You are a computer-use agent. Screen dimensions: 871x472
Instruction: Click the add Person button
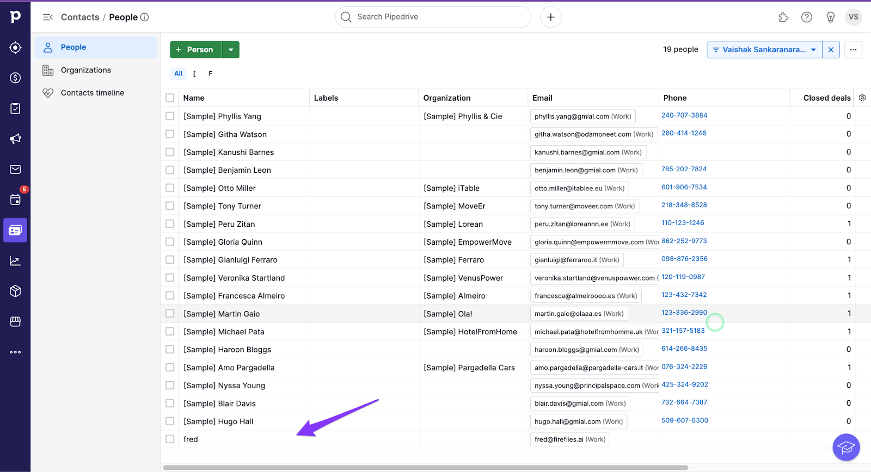click(195, 49)
